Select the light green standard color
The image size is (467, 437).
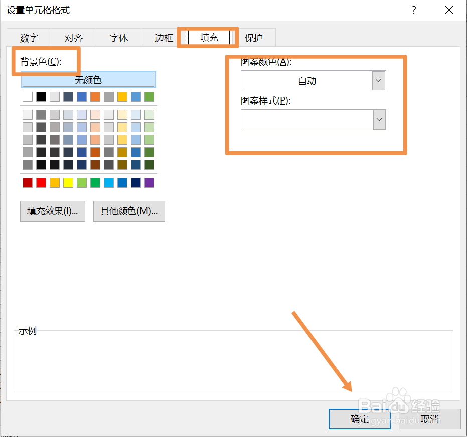coord(82,183)
